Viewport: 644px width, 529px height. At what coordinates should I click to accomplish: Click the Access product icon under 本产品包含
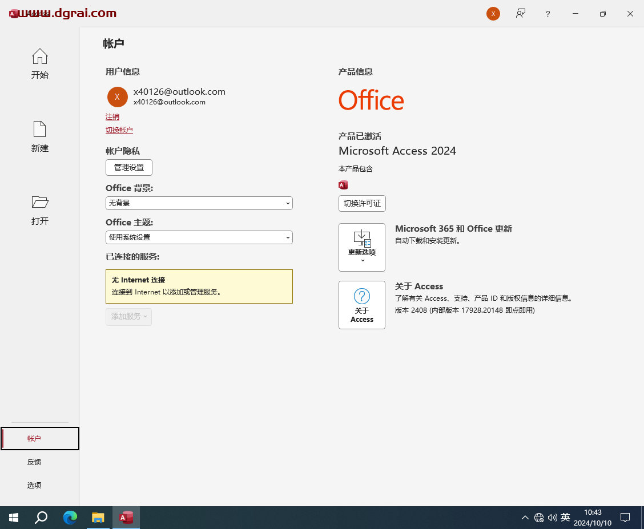[x=343, y=185]
